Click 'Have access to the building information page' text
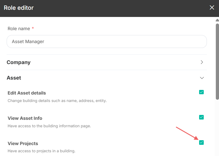Image resolution: width=219 pixels, height=156 pixels. (49, 126)
